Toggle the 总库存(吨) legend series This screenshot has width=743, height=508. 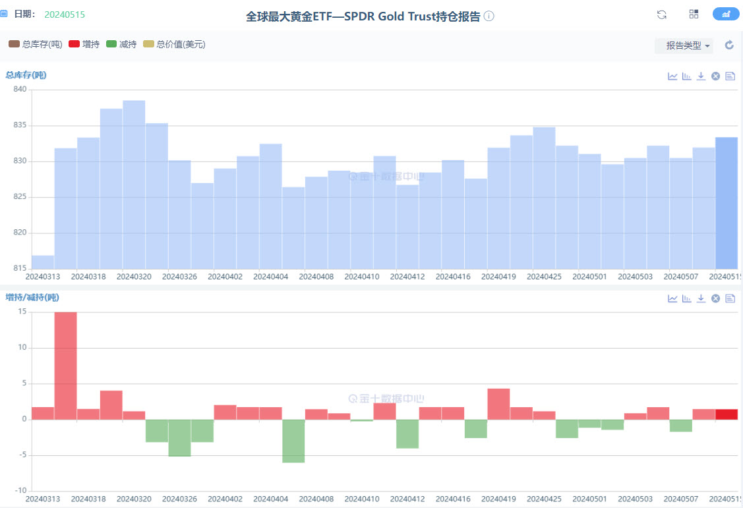[x=36, y=44]
